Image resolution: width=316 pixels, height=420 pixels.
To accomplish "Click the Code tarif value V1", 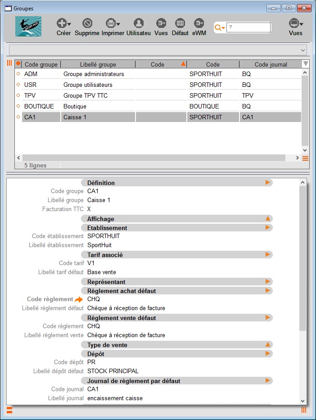I will click(91, 263).
